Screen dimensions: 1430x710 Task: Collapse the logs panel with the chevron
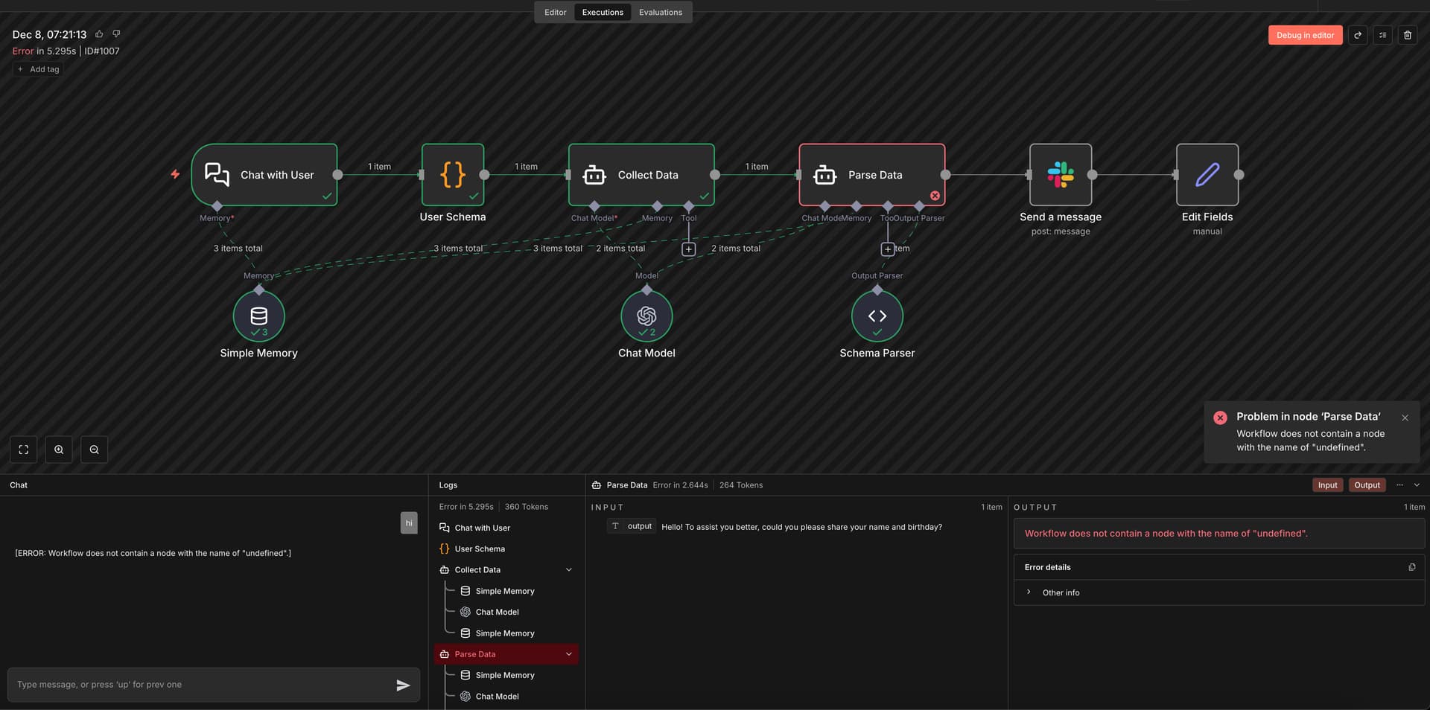click(1417, 485)
